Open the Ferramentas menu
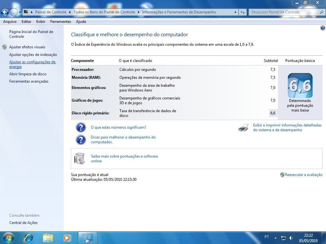This screenshot has height=244, width=326. tap(60, 22)
